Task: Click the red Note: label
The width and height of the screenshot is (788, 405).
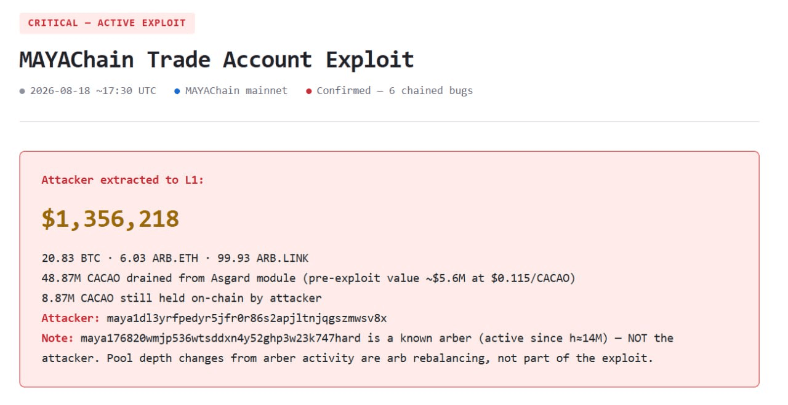Action: click(x=58, y=338)
